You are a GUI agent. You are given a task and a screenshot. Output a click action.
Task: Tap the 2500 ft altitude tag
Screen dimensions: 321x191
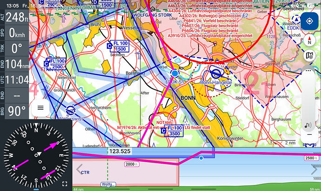311,158
